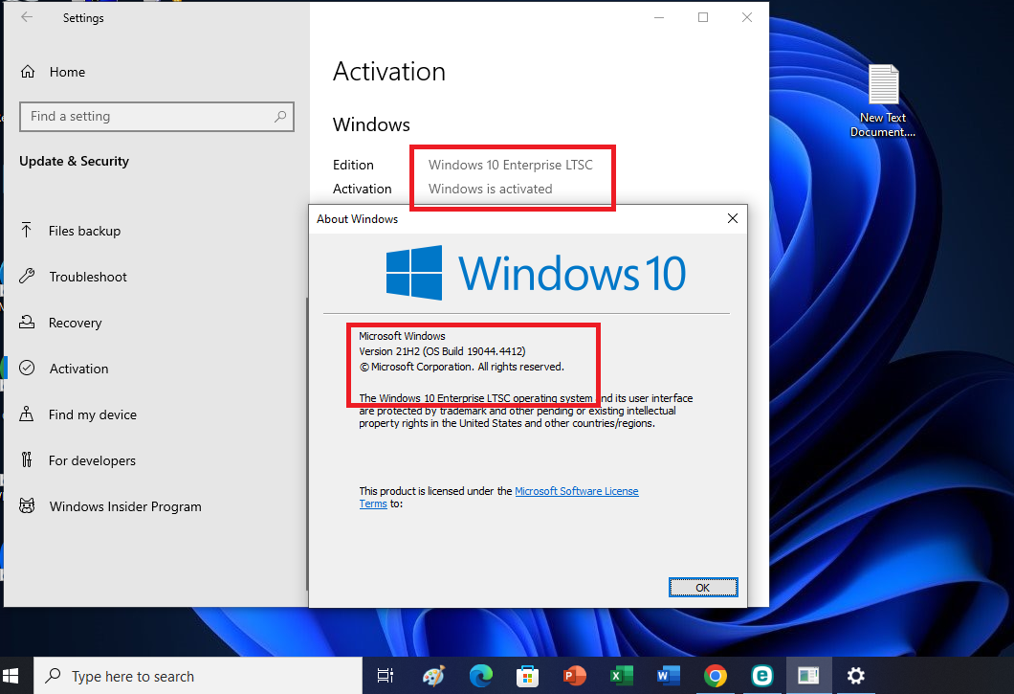Open the green e browser taskbar icon

[761, 676]
